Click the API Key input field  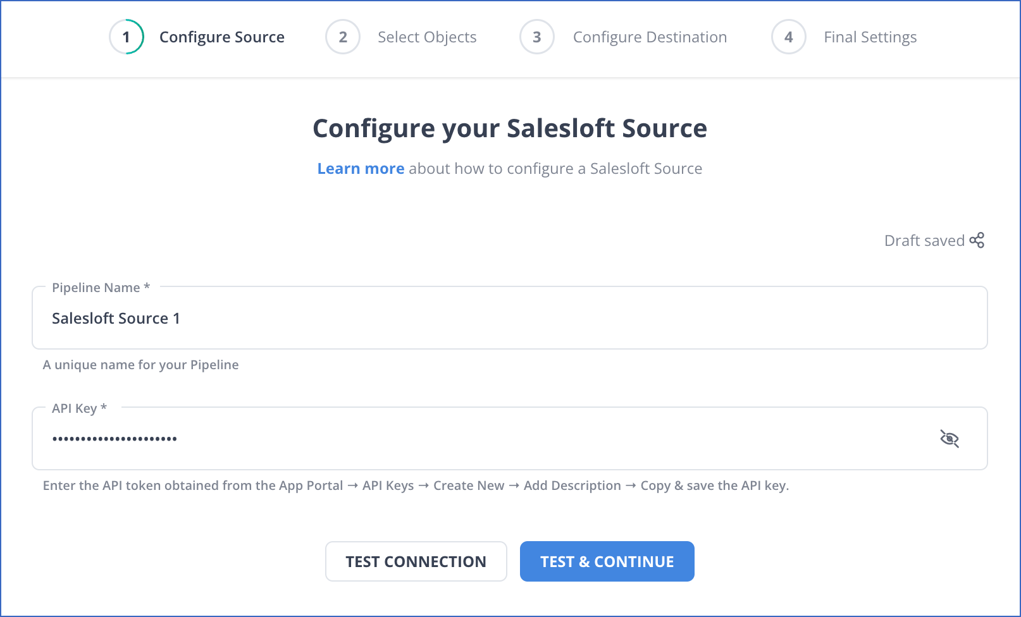point(510,438)
